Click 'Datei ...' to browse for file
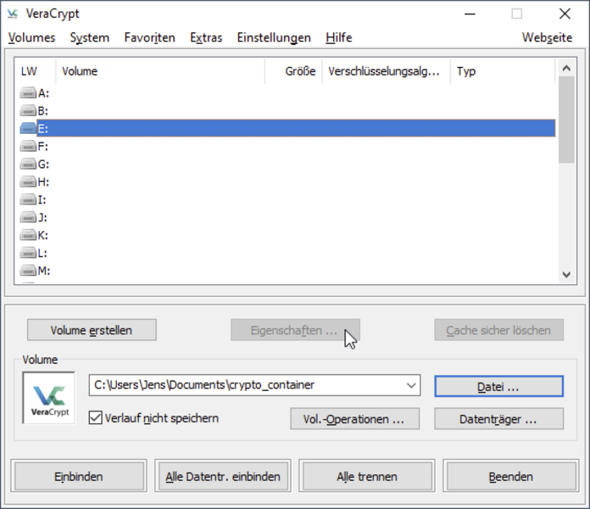590x509 pixels. [498, 386]
